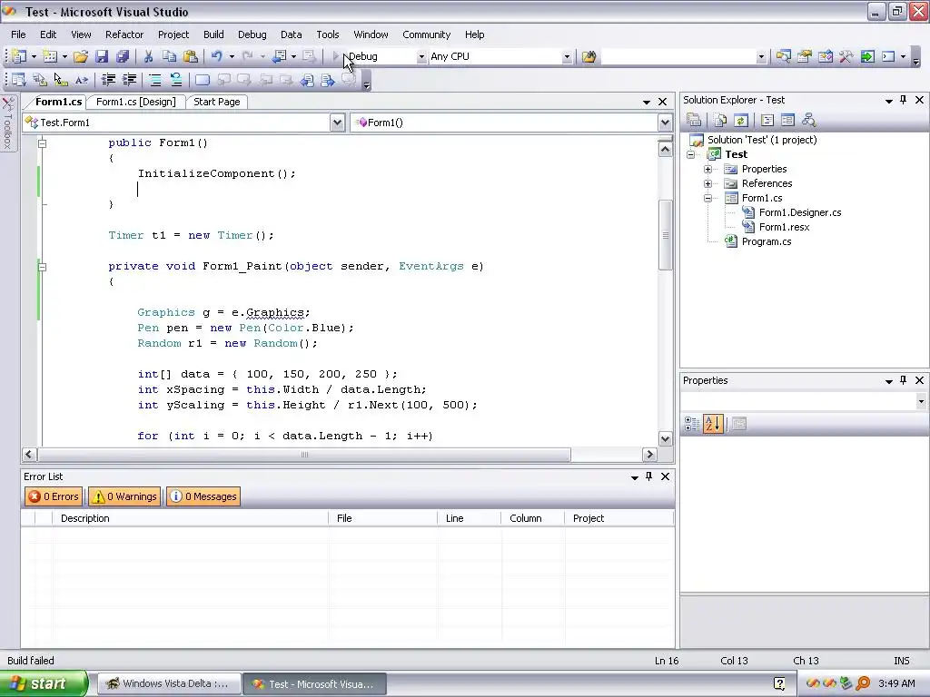Open Solution Explorer from main toolbar icon
Image resolution: width=930 pixels, height=697 pixels.
pyautogui.click(x=784, y=56)
